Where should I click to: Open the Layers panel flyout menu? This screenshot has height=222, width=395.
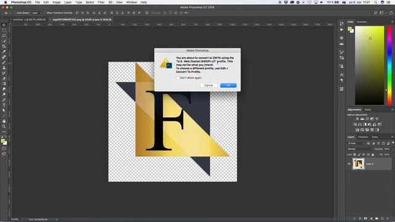point(393,137)
